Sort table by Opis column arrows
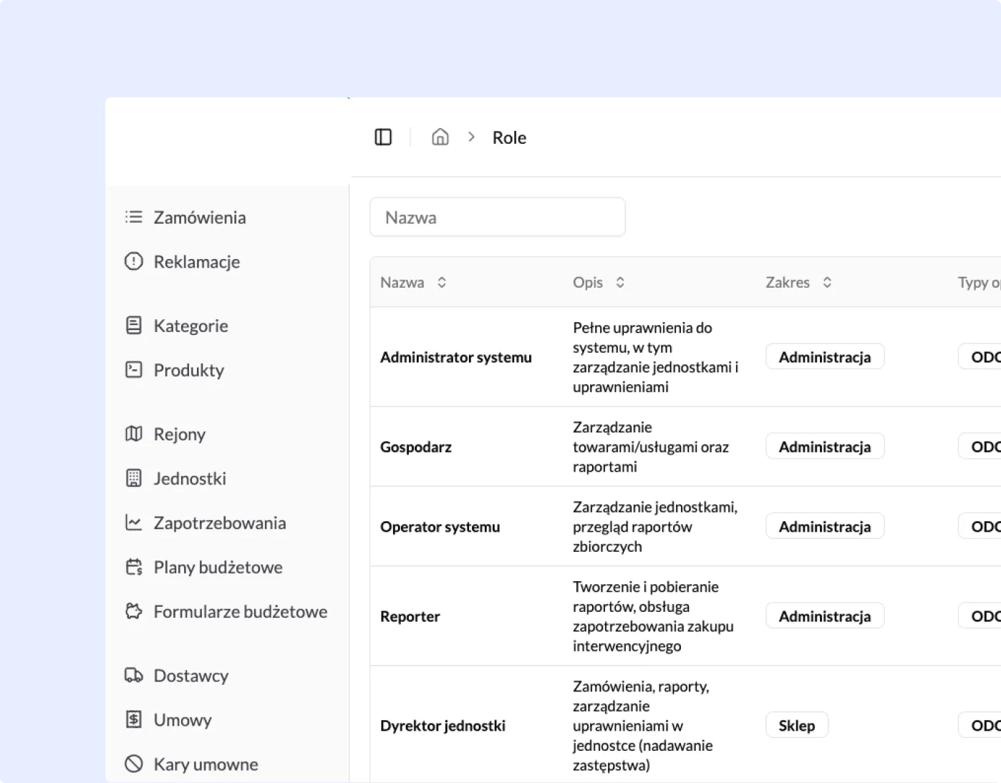Screen dimensions: 1001x783 pyautogui.click(x=620, y=282)
